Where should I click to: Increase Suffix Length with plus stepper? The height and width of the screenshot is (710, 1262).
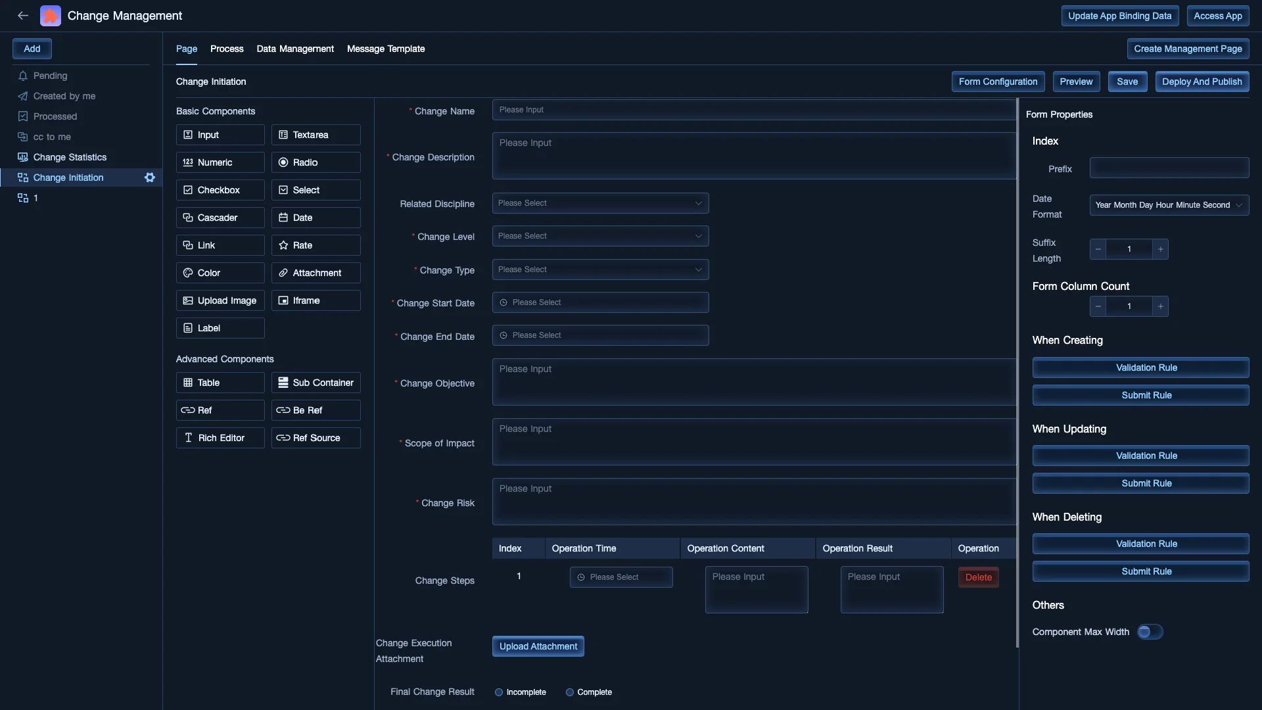1160,249
